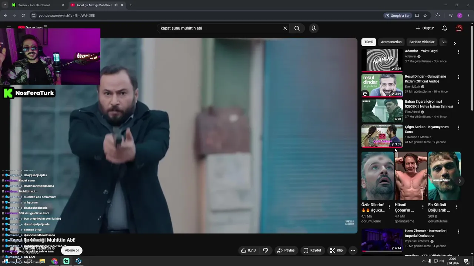Viewport: 474px width, 266px height.
Task: Go back in browser history
Action: 5,16
